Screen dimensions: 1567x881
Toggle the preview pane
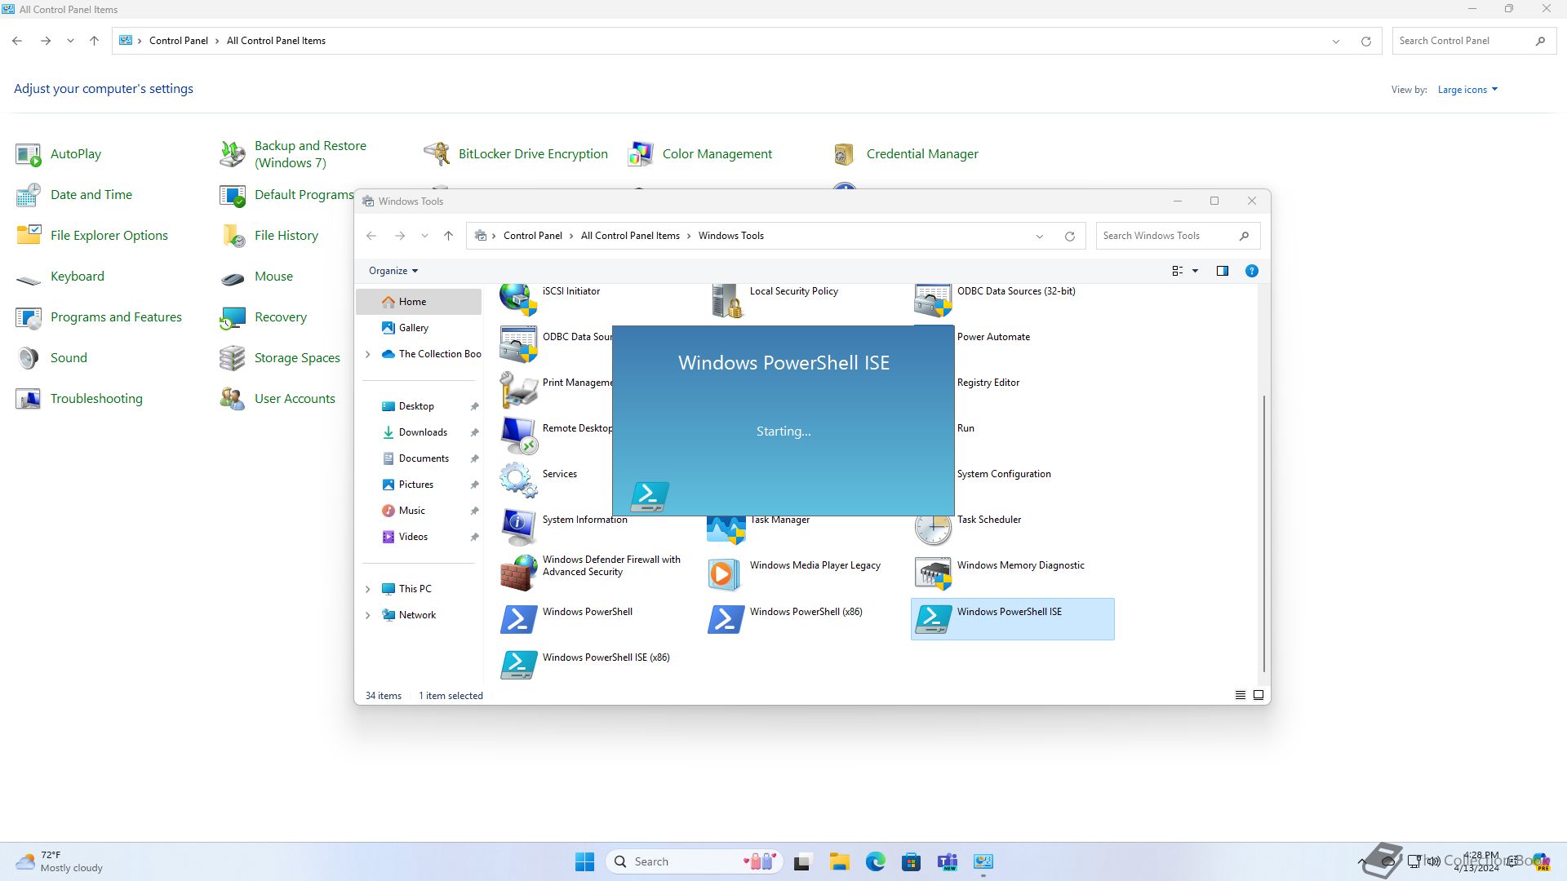point(1222,270)
